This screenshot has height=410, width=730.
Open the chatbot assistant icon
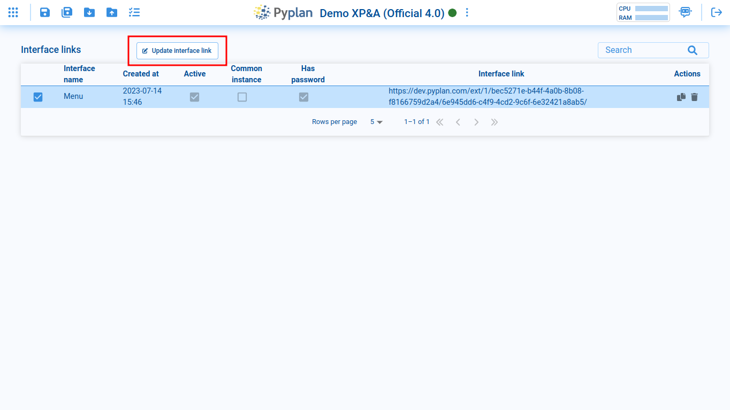coord(685,12)
